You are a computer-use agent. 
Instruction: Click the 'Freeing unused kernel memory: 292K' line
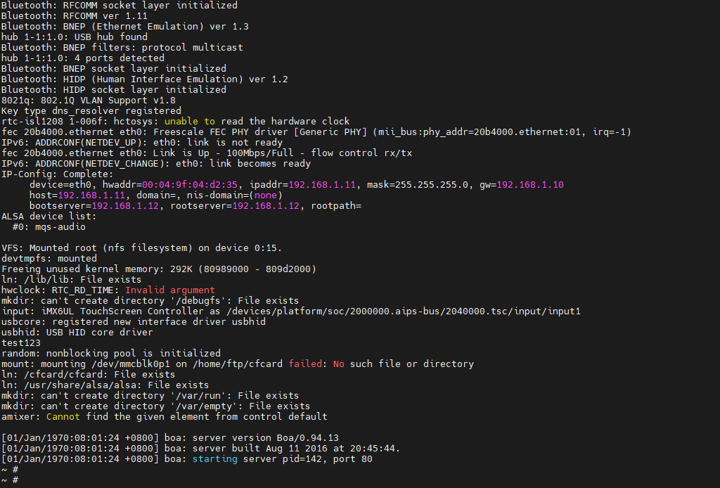pyautogui.click(x=159, y=269)
